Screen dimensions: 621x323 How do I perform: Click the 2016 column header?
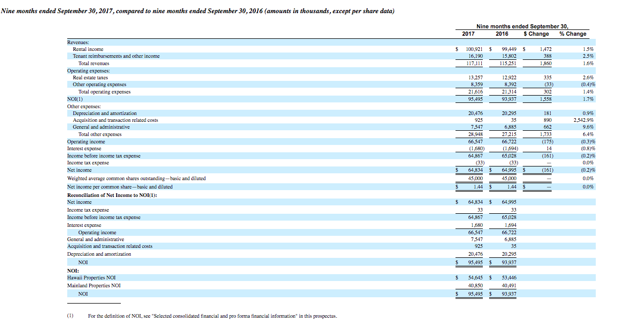point(502,34)
